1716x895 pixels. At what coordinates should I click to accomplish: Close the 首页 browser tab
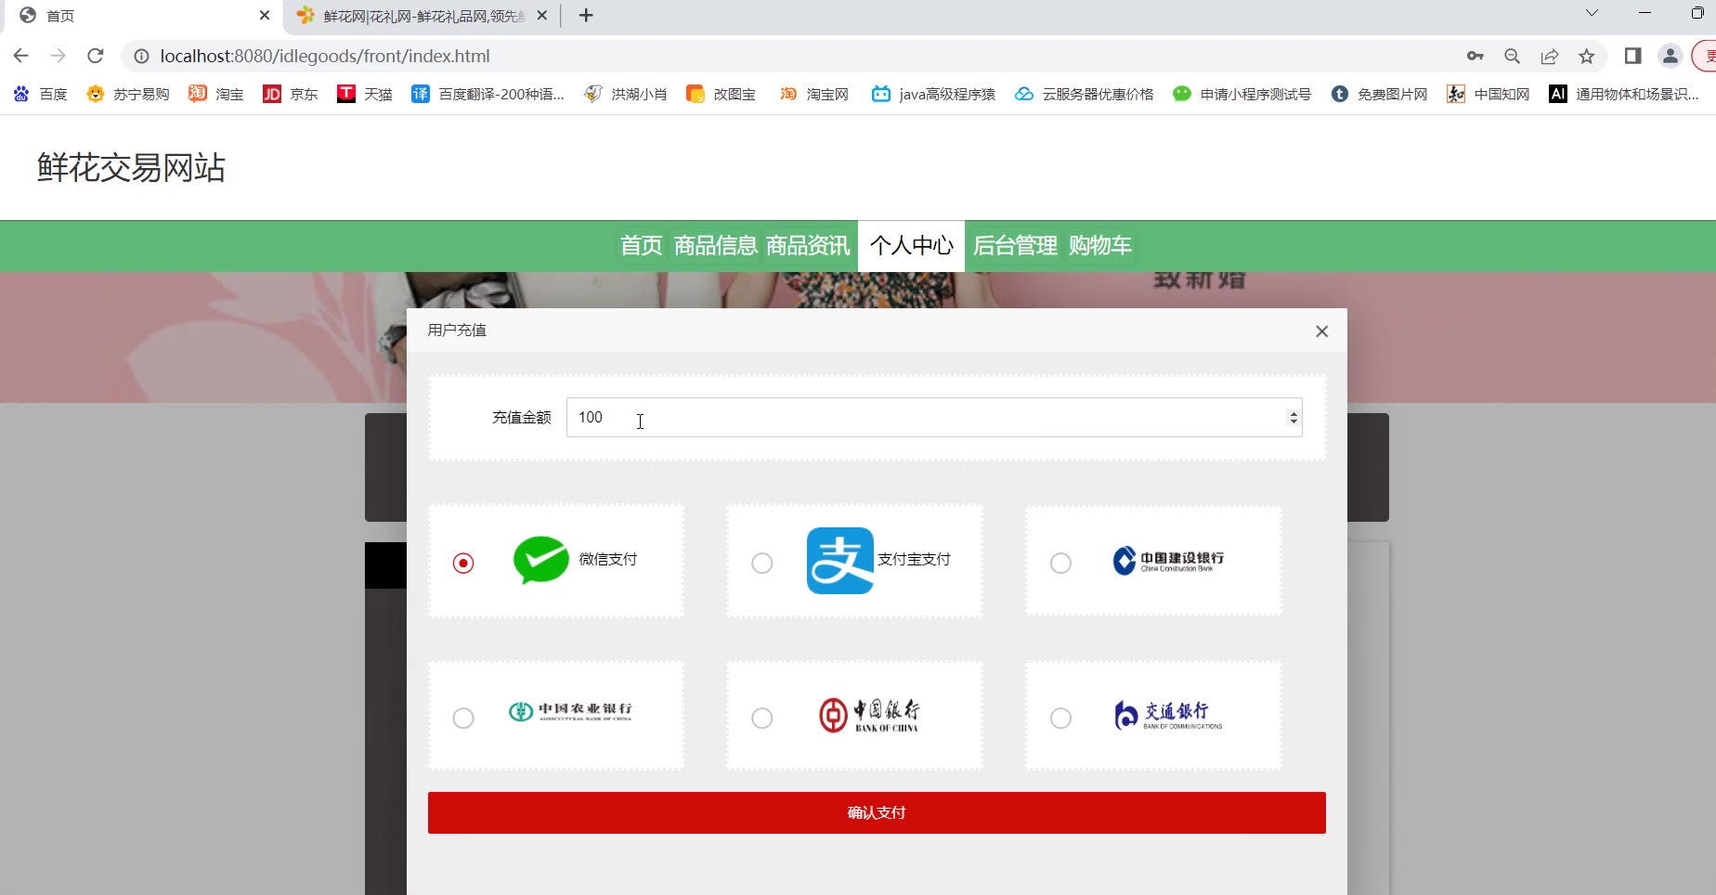[265, 16]
